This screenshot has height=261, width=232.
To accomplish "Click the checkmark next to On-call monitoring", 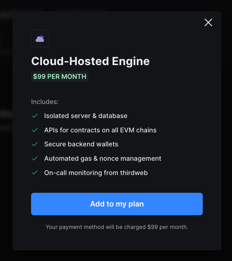I will point(35,173).
